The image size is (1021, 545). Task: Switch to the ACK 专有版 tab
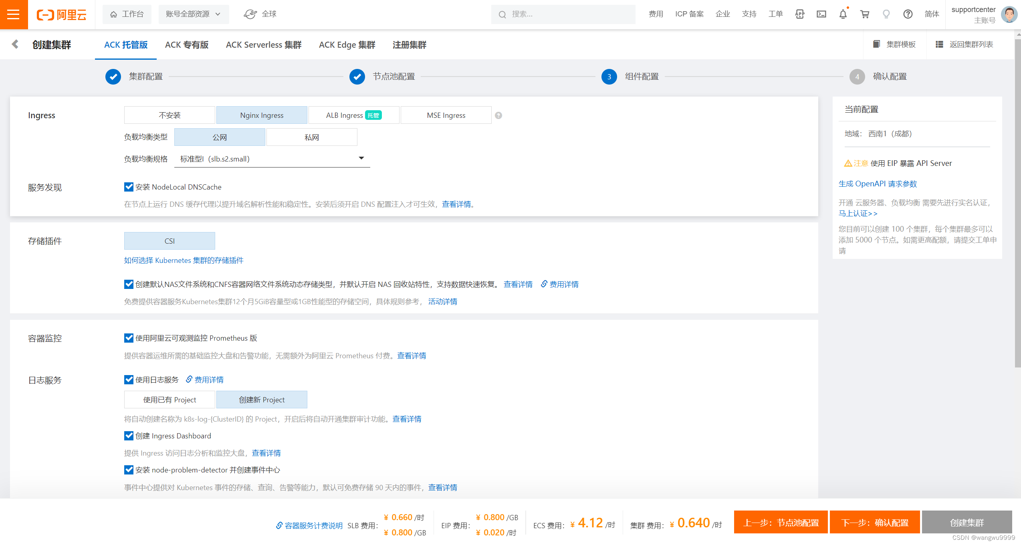click(x=186, y=44)
